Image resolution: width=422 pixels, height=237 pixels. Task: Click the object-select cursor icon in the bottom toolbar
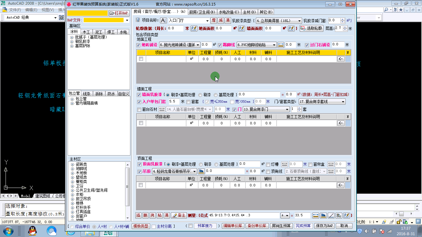[339, 215]
